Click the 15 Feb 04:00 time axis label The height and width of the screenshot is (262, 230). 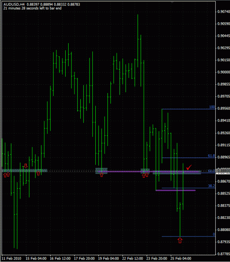point(36,259)
